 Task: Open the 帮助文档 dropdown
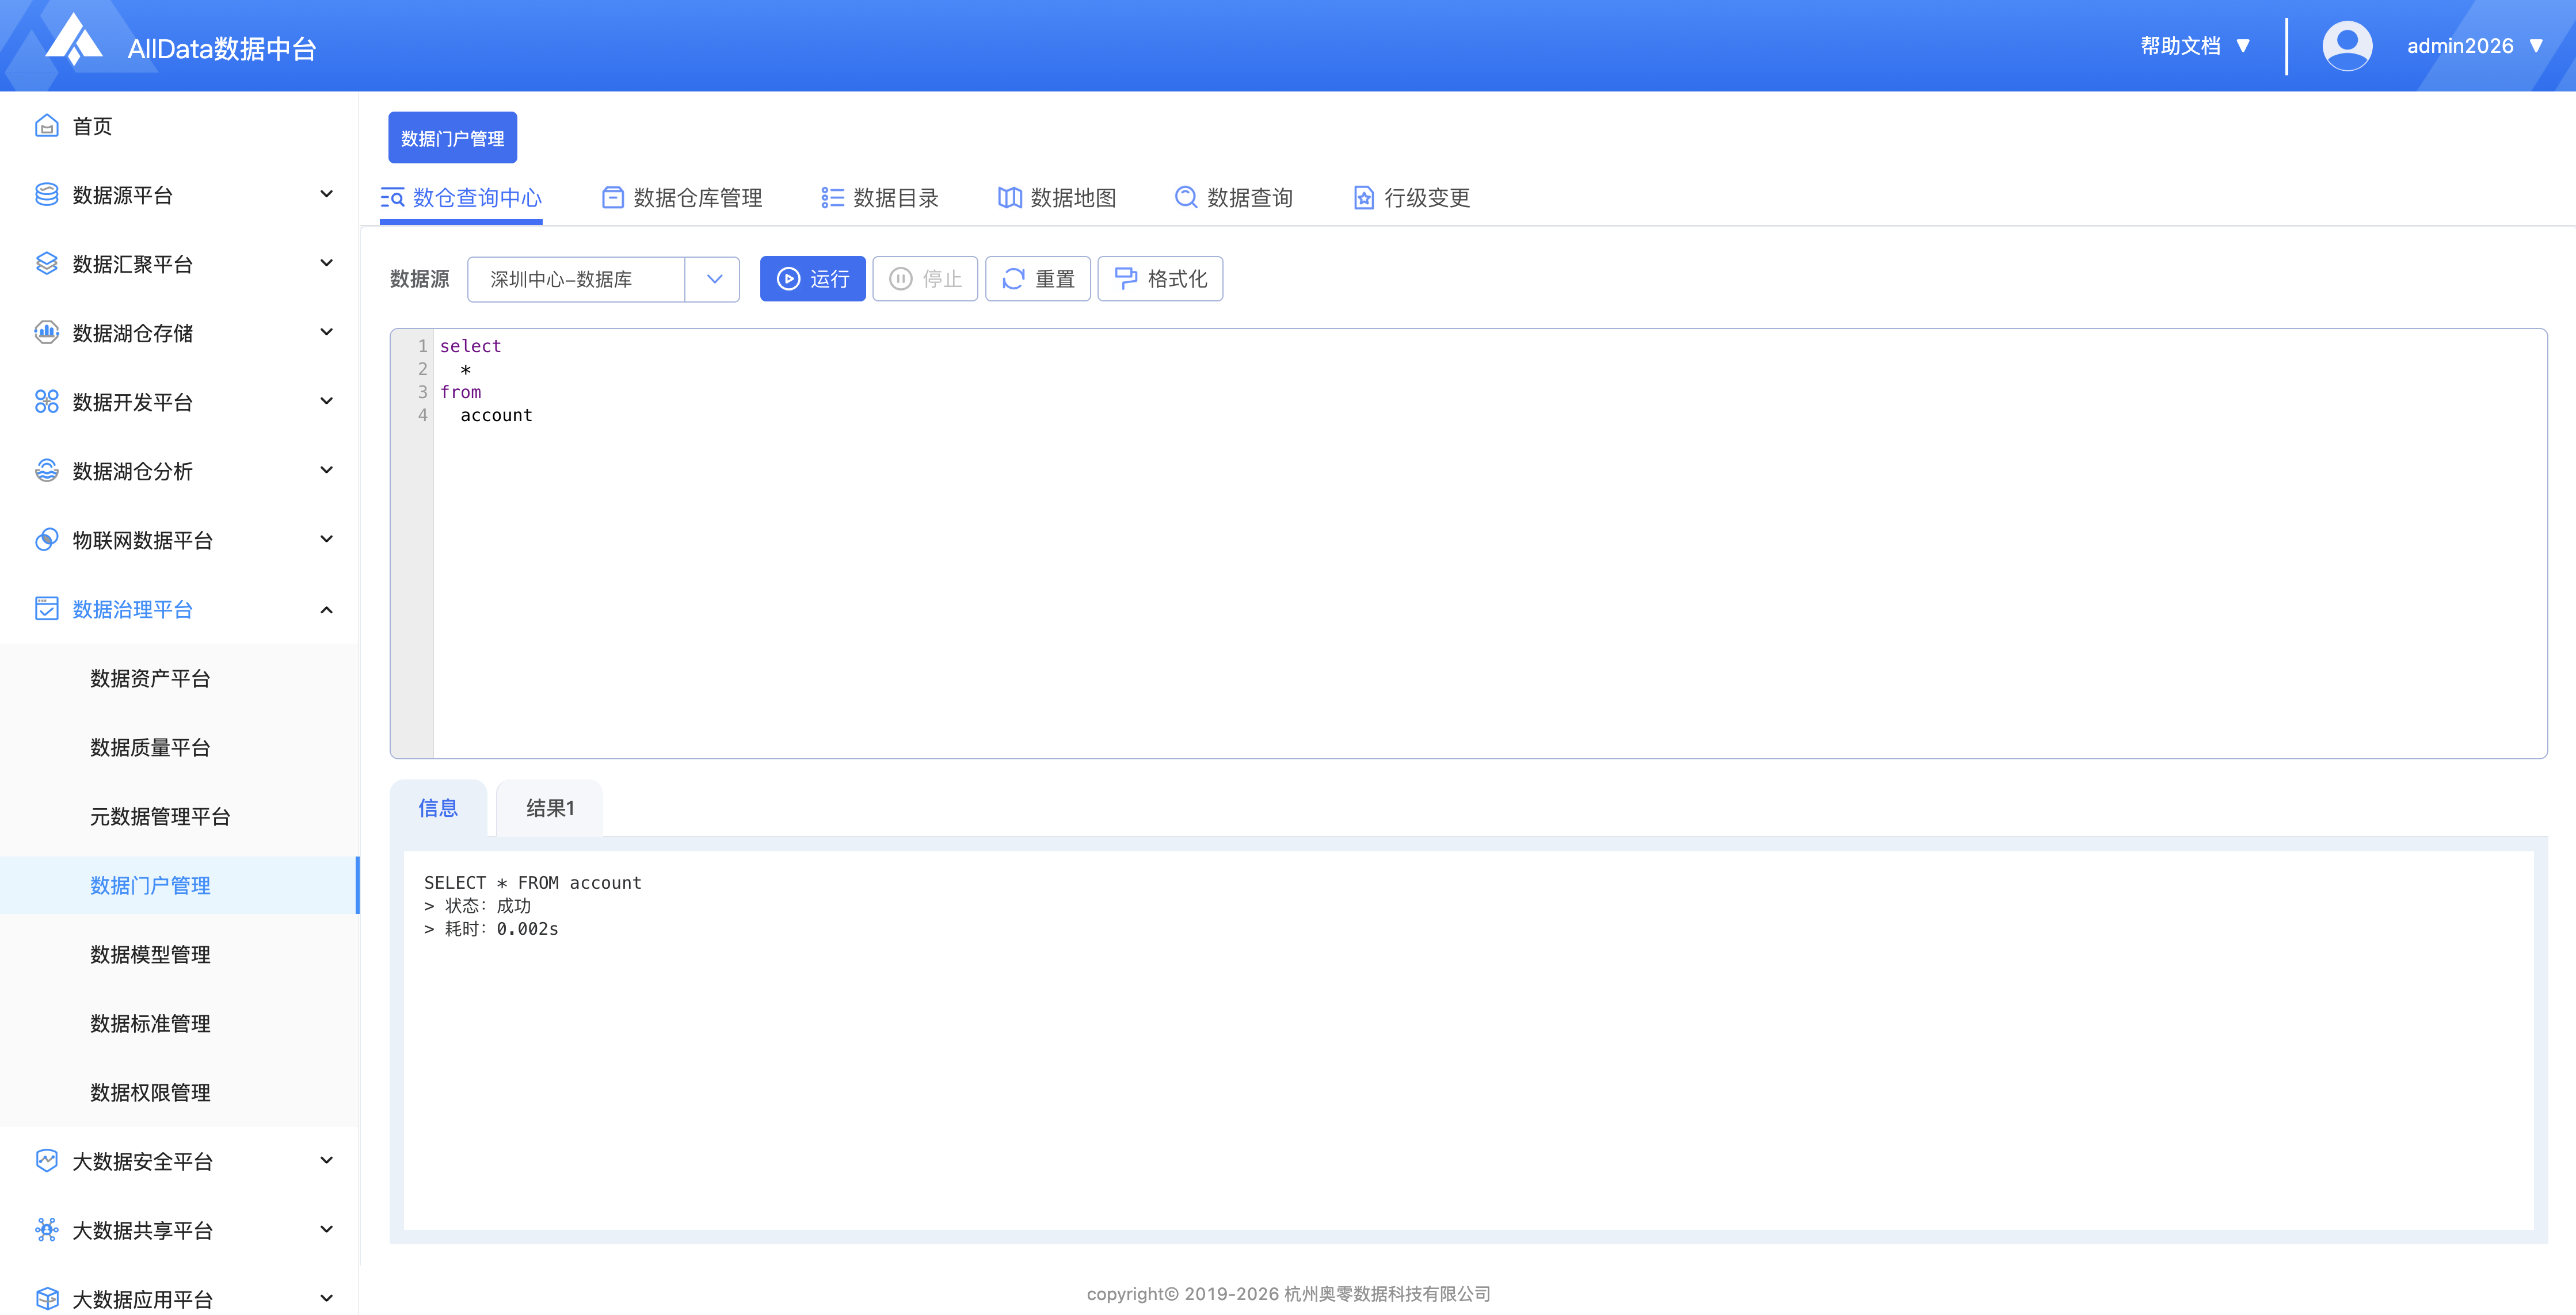pyautogui.click(x=2196, y=46)
